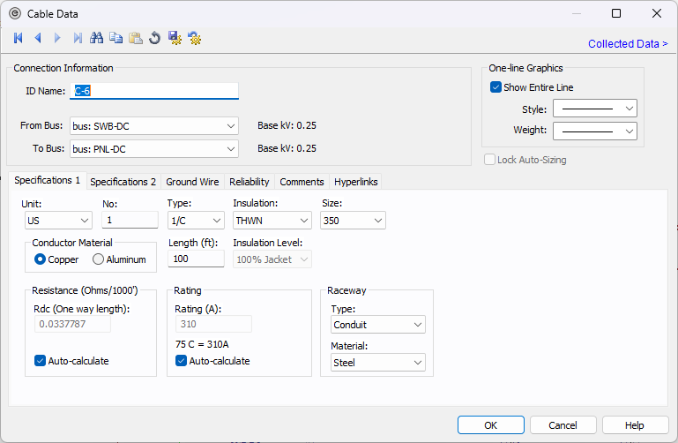Click the save-to-library floppy disk icon
Viewport: 678px width, 443px height.
pyautogui.click(x=175, y=38)
